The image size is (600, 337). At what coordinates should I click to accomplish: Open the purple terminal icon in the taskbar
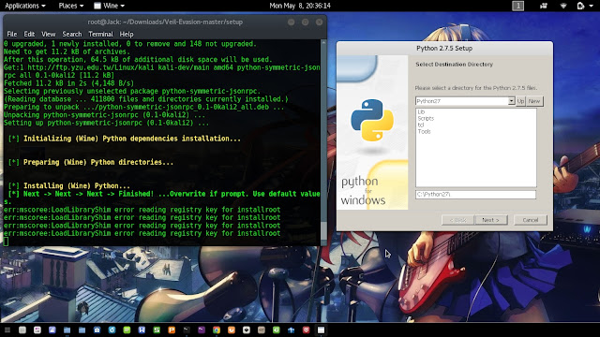[202, 330]
